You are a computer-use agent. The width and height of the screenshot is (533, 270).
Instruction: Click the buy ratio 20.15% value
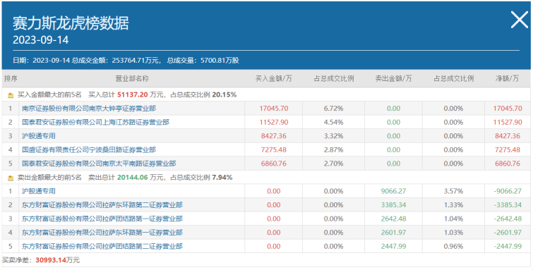tap(224, 95)
